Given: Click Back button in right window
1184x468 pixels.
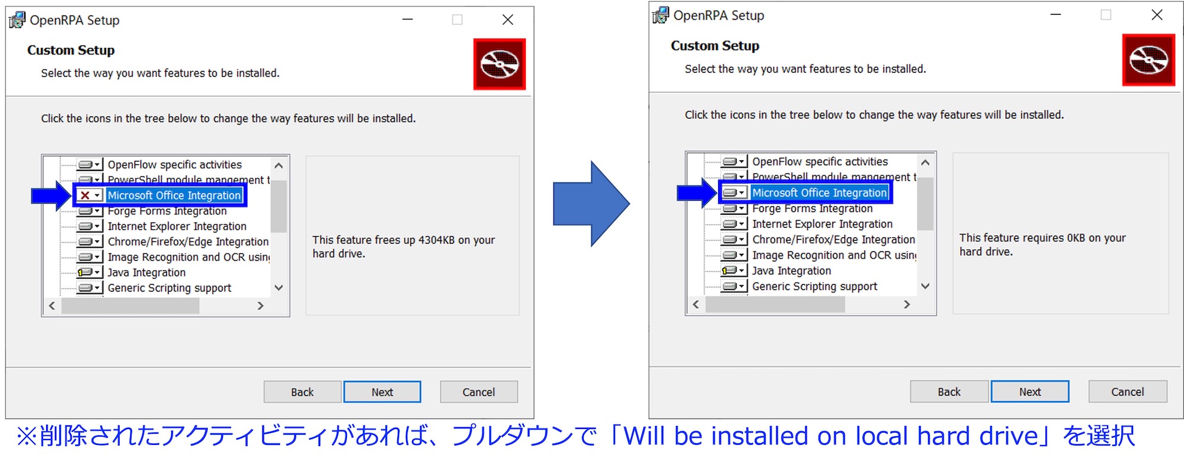Looking at the screenshot, I should pyautogui.click(x=949, y=391).
